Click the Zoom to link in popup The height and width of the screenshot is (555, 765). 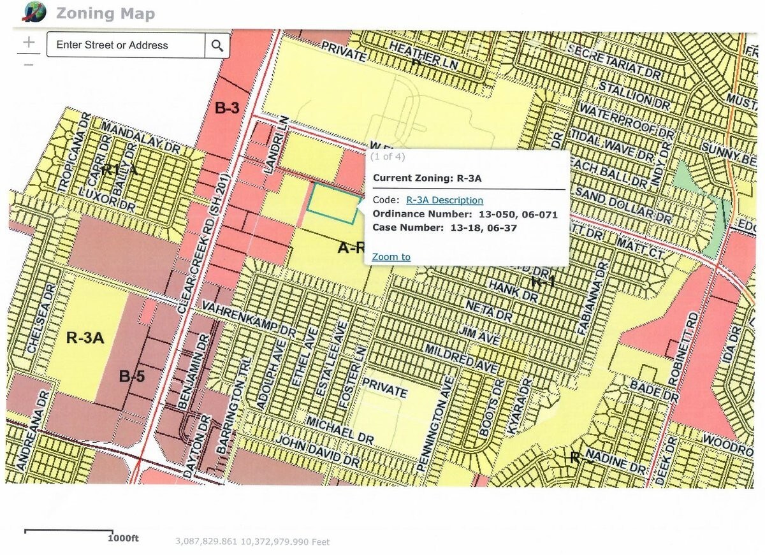391,257
